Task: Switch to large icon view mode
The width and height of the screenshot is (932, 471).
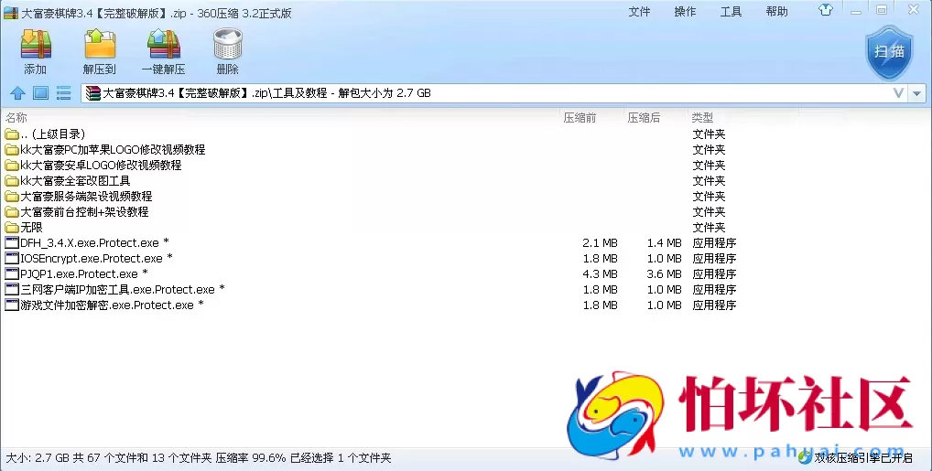Action: pyautogui.click(x=40, y=92)
